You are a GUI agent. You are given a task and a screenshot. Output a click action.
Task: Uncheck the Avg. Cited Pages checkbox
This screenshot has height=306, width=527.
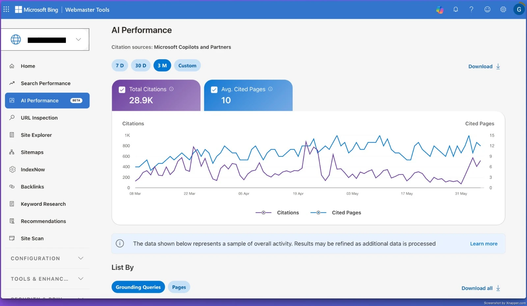tap(214, 90)
